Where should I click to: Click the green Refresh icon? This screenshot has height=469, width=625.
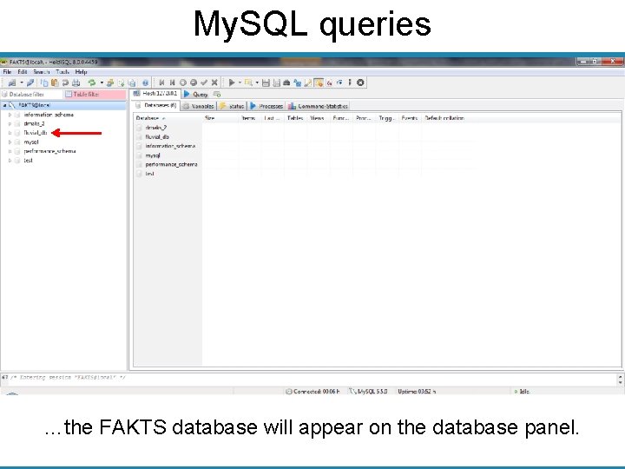(92, 83)
